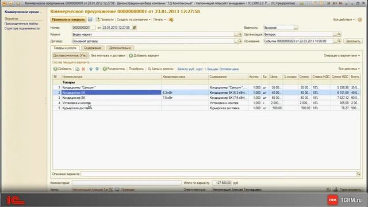Open the Печать dropdown menu
The image size is (368, 207).
pyautogui.click(x=160, y=20)
